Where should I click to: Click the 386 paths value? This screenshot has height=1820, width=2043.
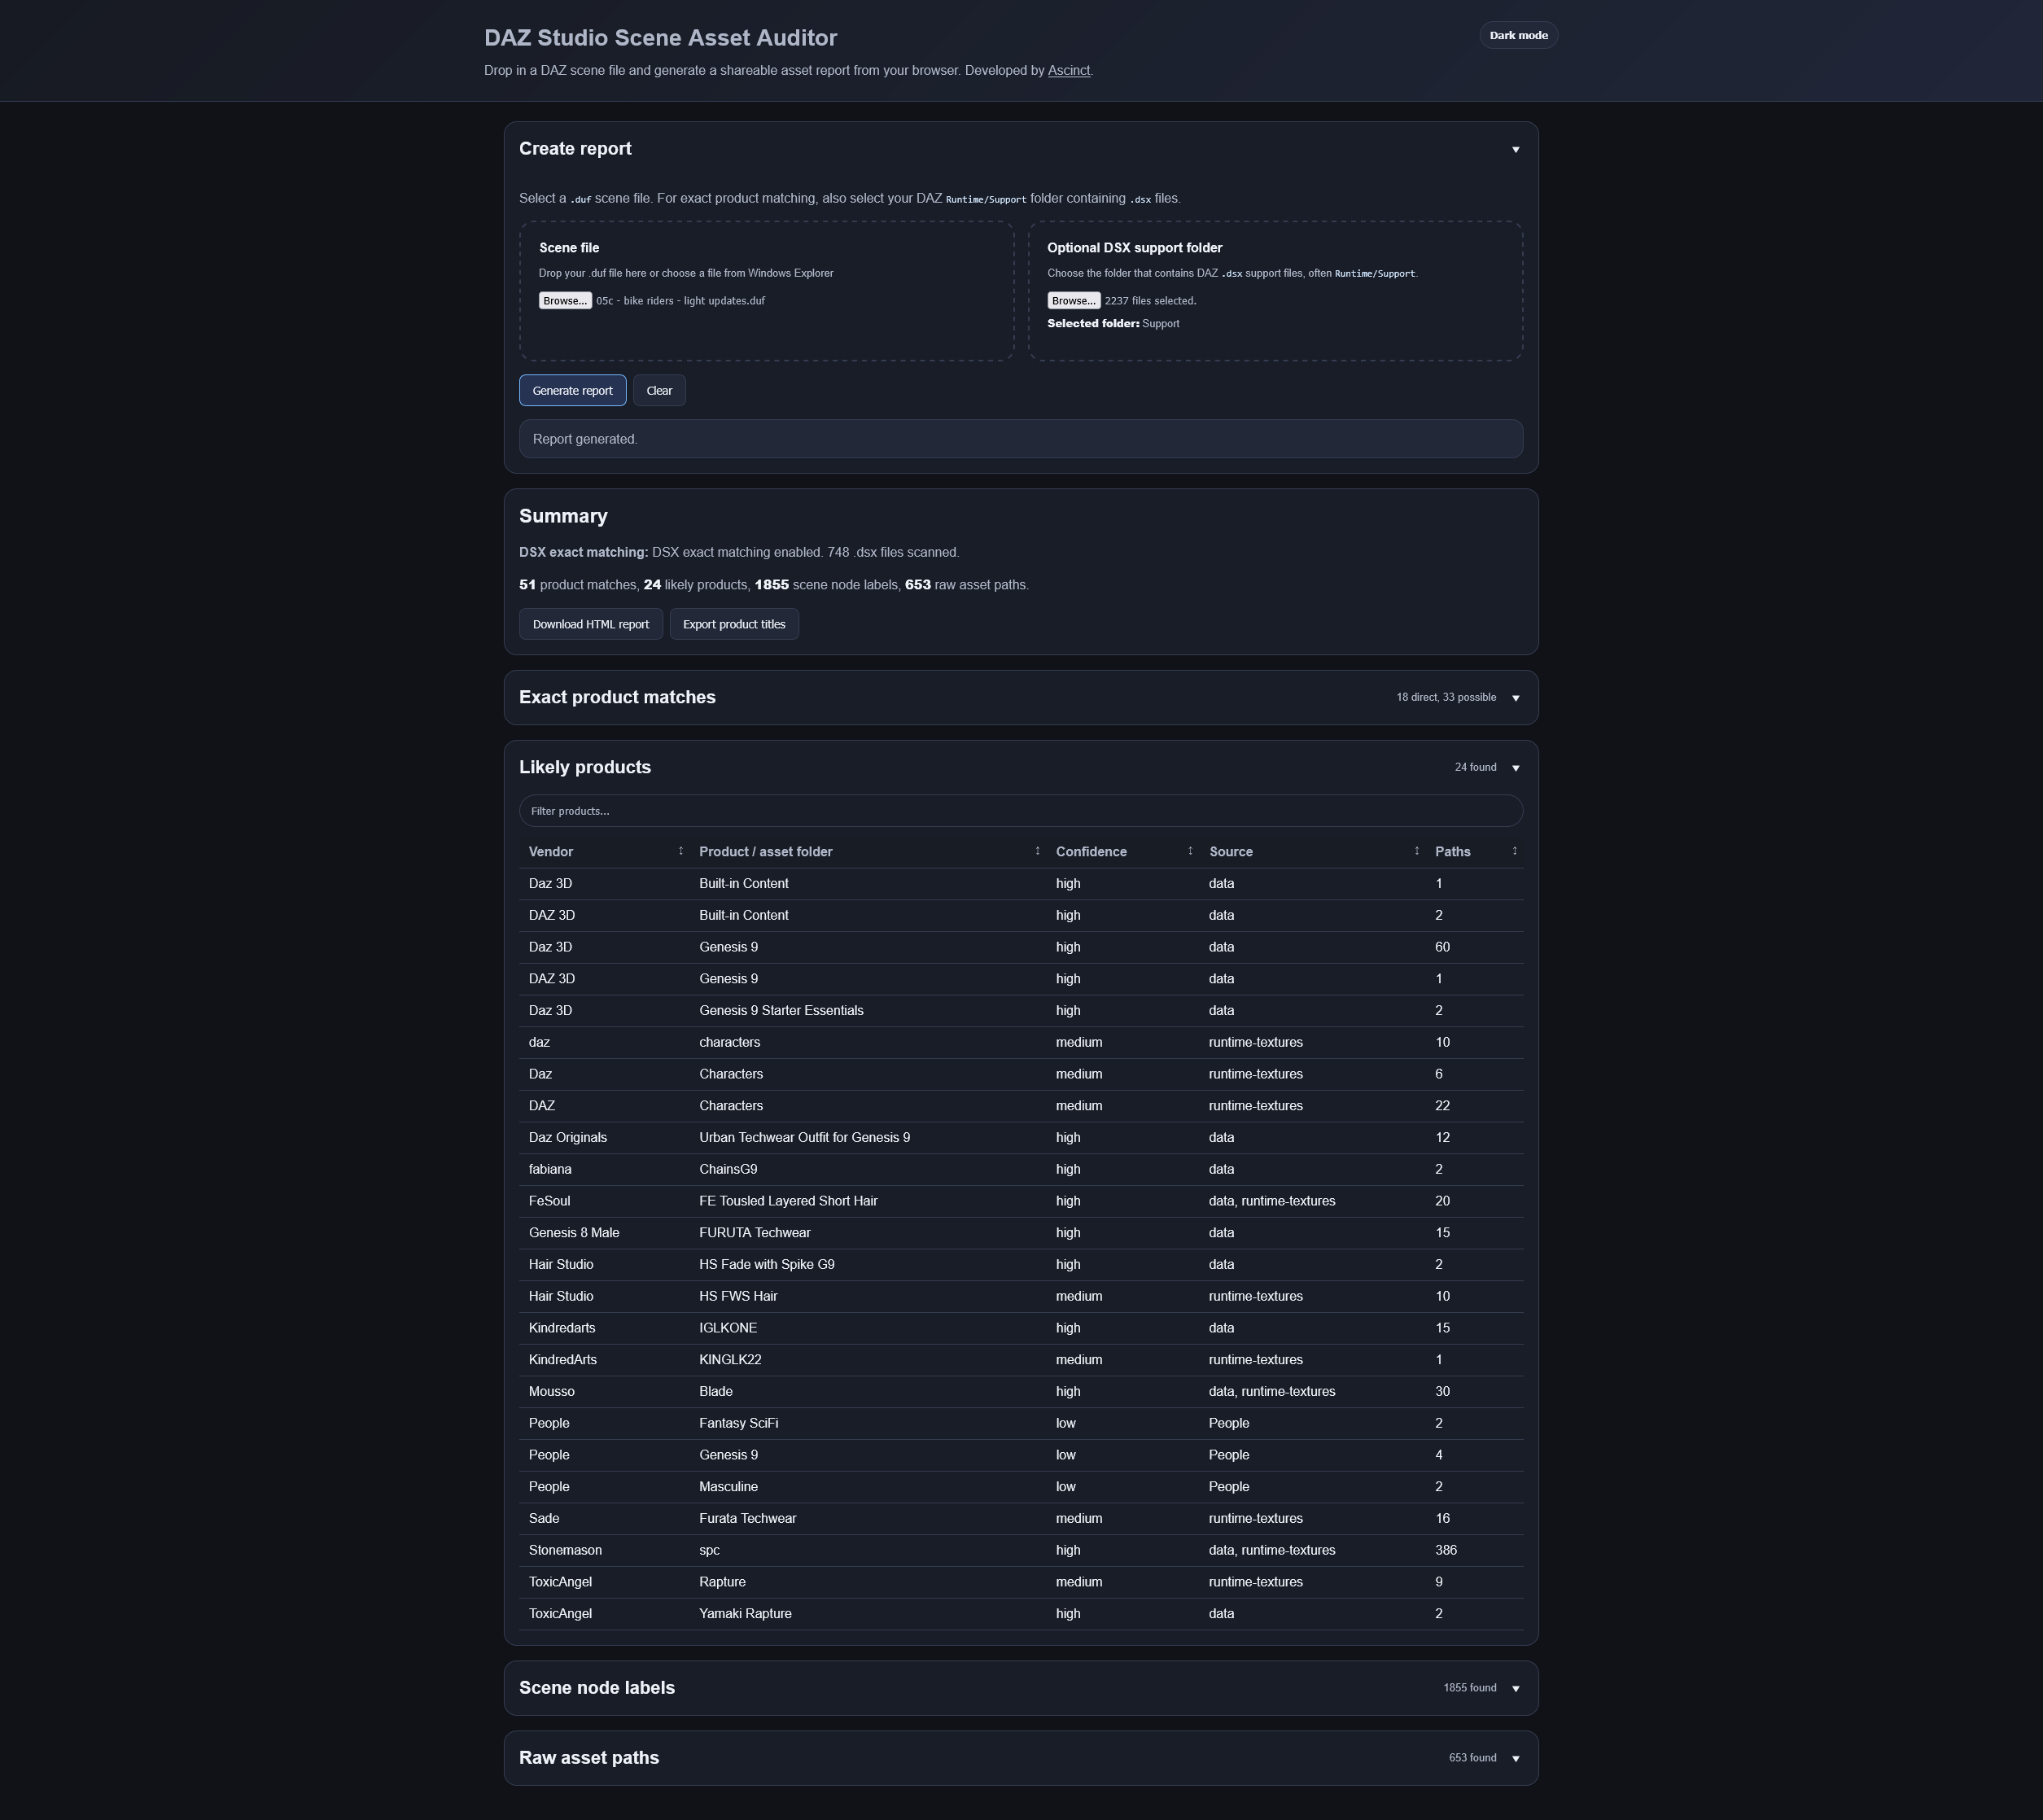[x=1446, y=1551]
